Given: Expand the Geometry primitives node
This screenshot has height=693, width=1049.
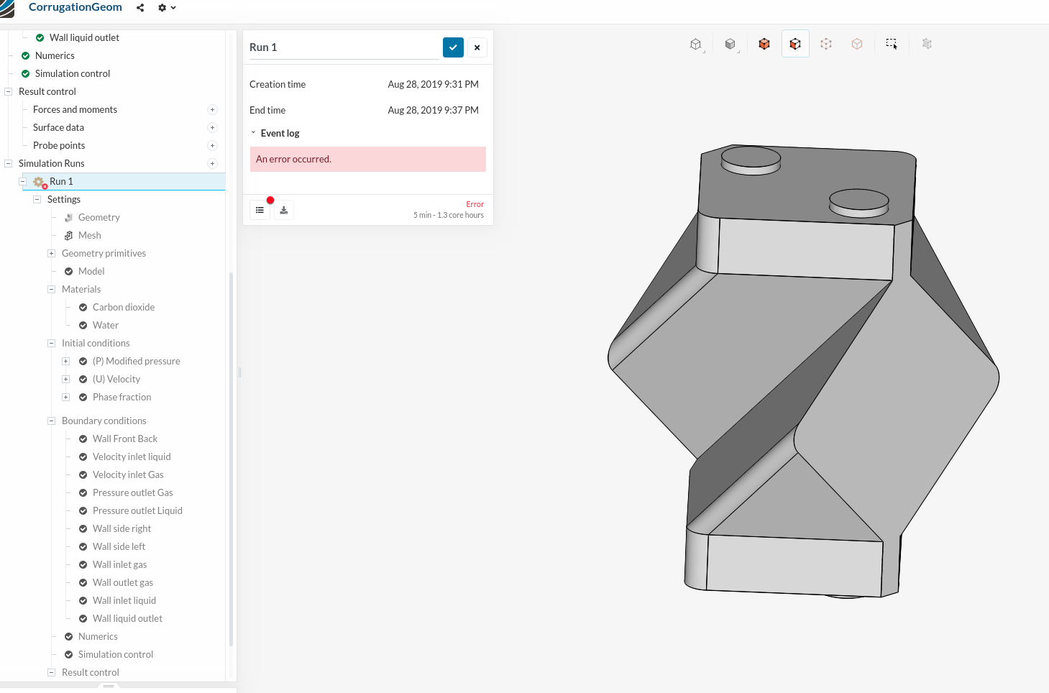Looking at the screenshot, I should [x=51, y=253].
